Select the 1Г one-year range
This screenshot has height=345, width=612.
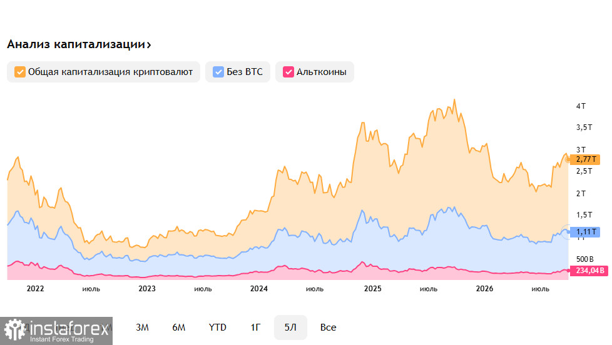tap(255, 327)
